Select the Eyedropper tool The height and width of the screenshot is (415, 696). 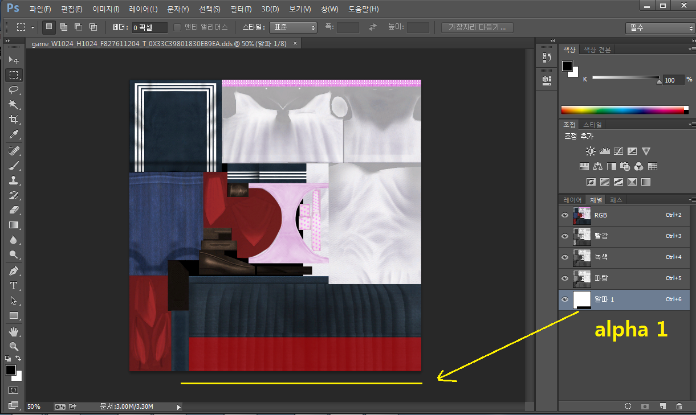pyautogui.click(x=14, y=134)
